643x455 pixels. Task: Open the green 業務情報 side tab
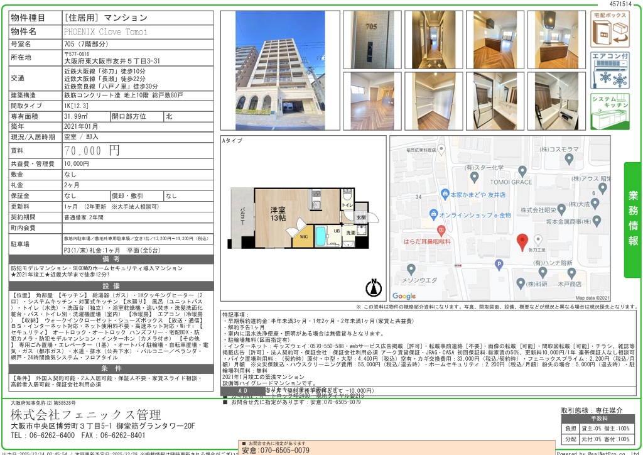[633, 219]
